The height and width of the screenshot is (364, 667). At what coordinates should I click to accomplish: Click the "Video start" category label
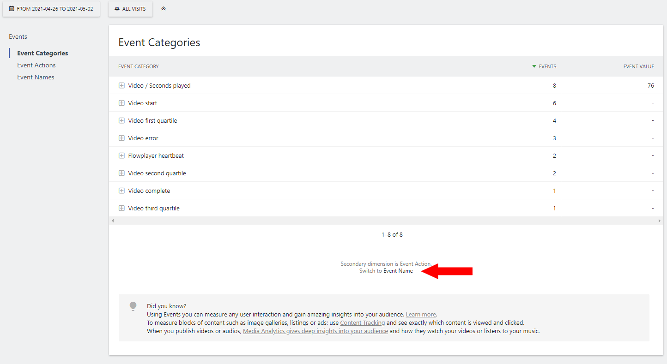click(x=143, y=103)
